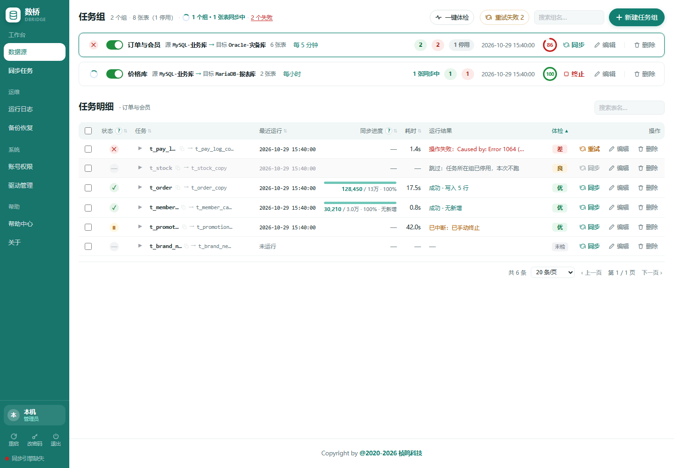Click the 重试失败 2 button
This screenshot has width=674, height=468.
point(505,17)
